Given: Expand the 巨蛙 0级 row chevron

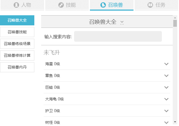Looking at the screenshot, I should 166,87.
